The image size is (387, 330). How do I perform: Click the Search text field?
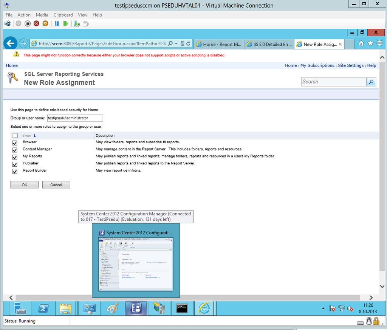[334, 82]
